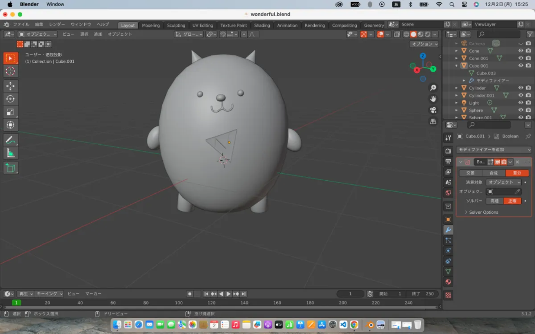This screenshot has width=535, height=334.
Task: Open the モディファイアーを追加 dropdown
Action: (x=493, y=150)
